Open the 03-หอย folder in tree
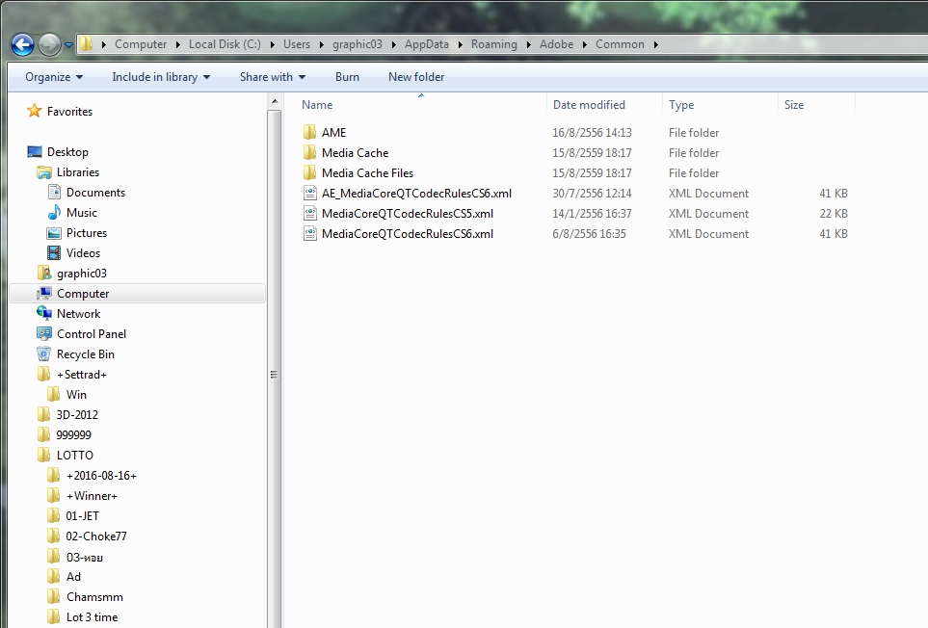The height and width of the screenshot is (628, 928). click(85, 557)
